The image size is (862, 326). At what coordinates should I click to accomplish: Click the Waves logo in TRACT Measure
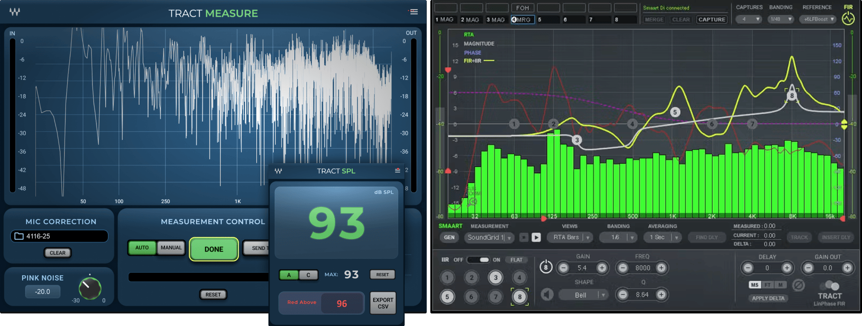(x=15, y=12)
